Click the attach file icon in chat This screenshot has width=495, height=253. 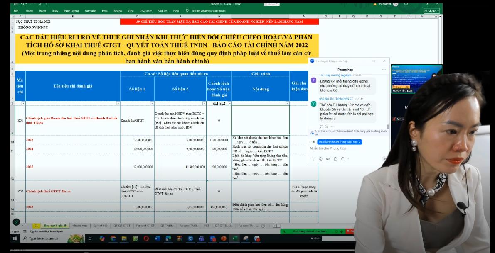tap(336, 159)
